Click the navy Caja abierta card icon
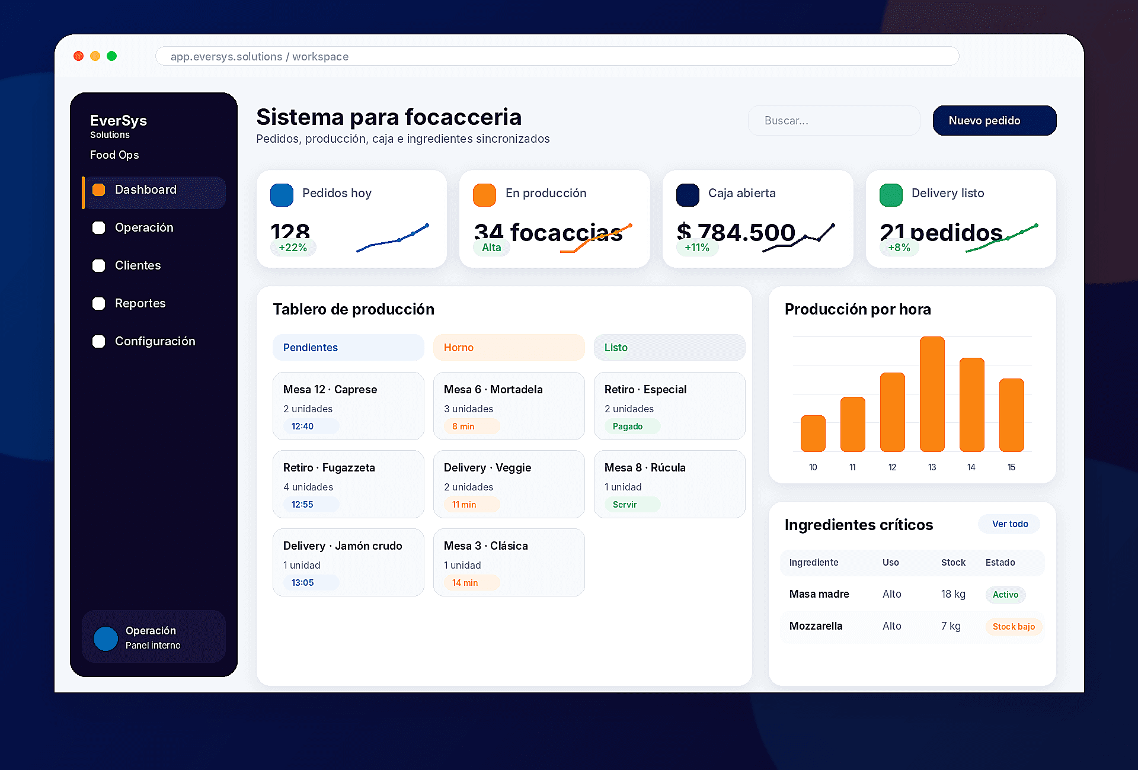1138x770 pixels. 688,195
